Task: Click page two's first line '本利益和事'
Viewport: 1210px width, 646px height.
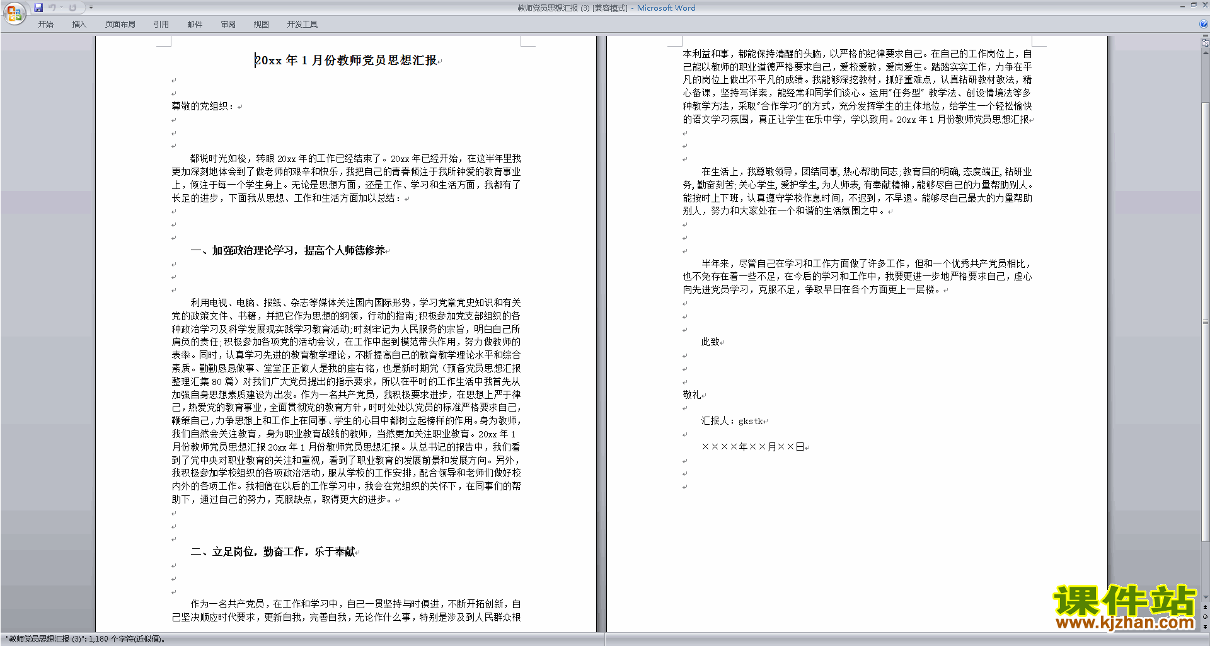Action: (x=858, y=54)
